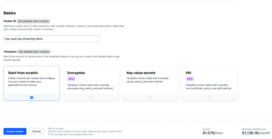Image resolution: width=272 pixels, height=139 pixels.
Task: Click the $1.578/hour hourly cost
Action: click(213, 133)
